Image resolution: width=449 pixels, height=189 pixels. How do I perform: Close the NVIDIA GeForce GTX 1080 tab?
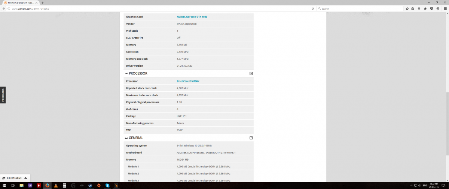(x=36, y=3)
